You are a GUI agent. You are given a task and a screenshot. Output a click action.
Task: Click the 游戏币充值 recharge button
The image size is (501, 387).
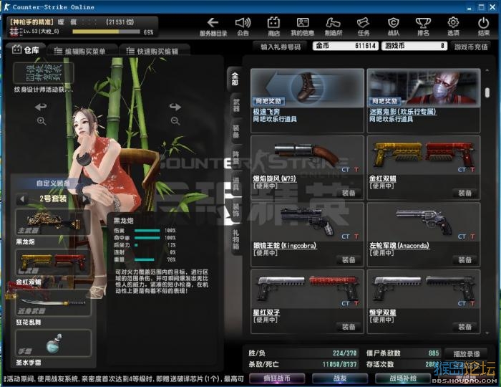click(x=471, y=47)
